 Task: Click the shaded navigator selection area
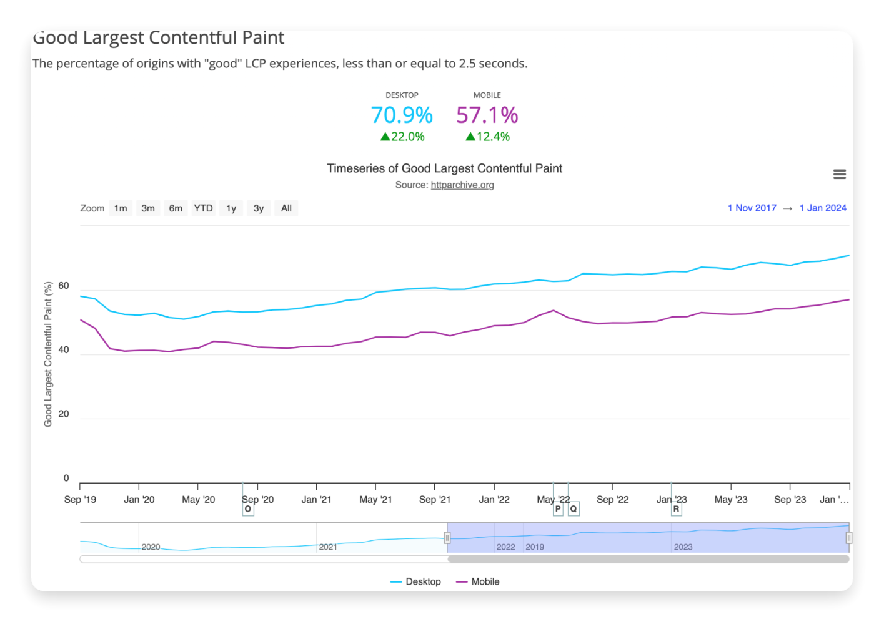(648, 537)
